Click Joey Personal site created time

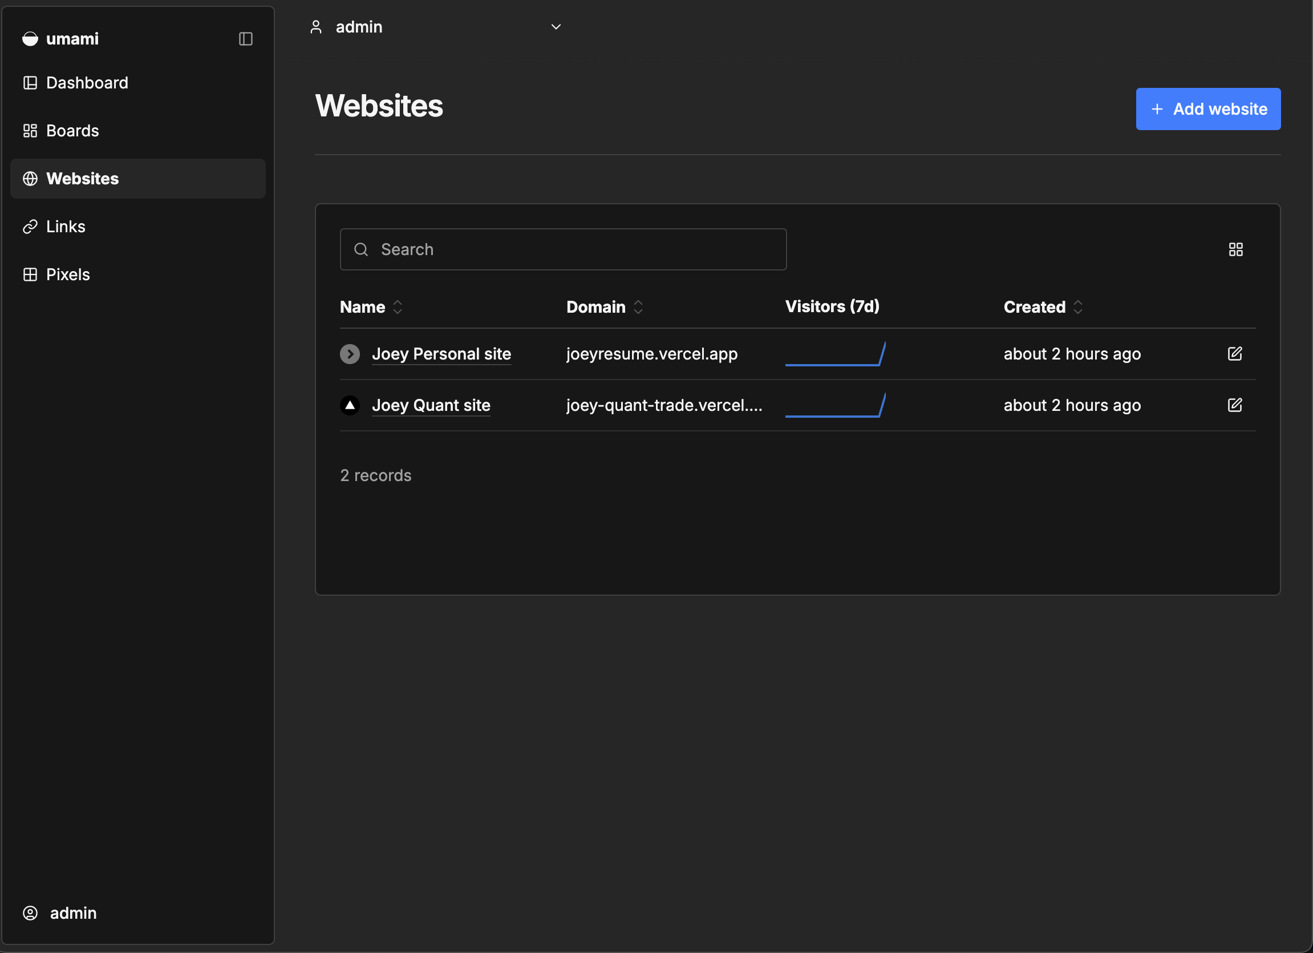click(1072, 354)
